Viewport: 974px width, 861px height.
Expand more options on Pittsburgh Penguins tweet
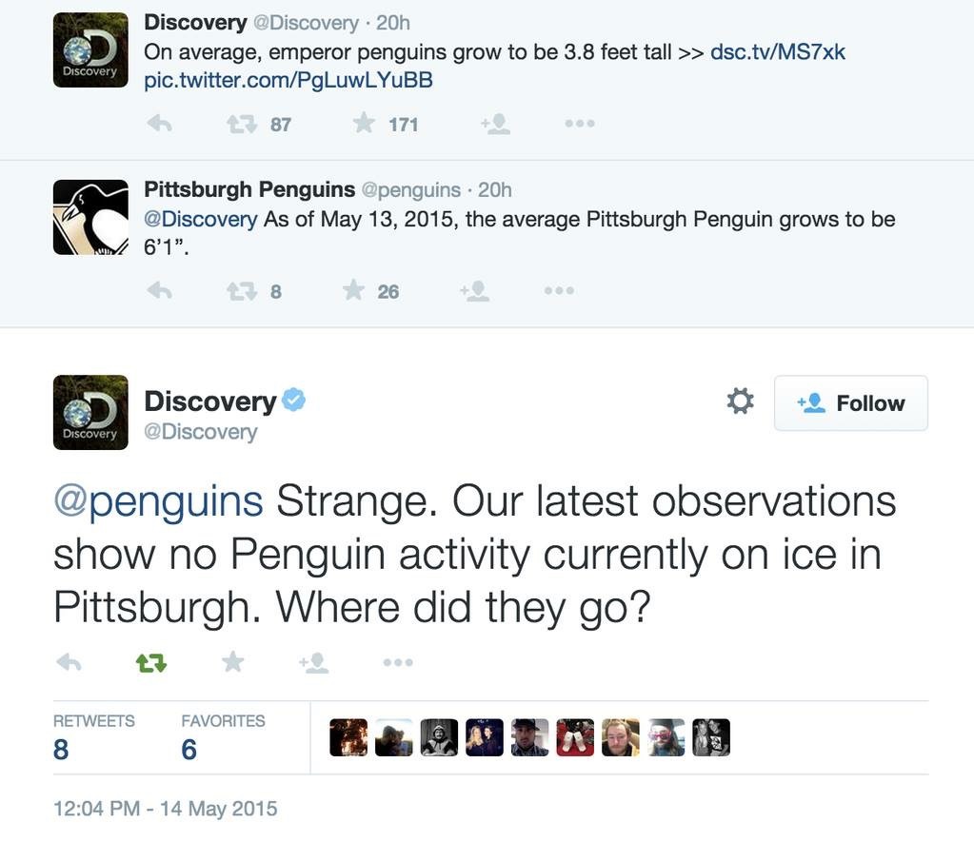[x=559, y=291]
